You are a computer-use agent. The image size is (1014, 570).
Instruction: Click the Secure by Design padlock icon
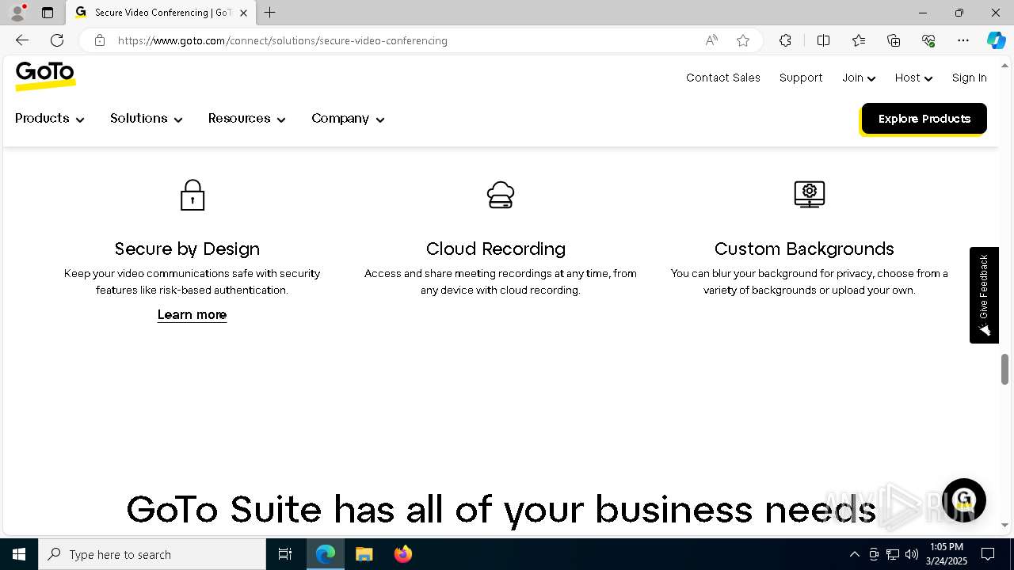[x=193, y=195]
